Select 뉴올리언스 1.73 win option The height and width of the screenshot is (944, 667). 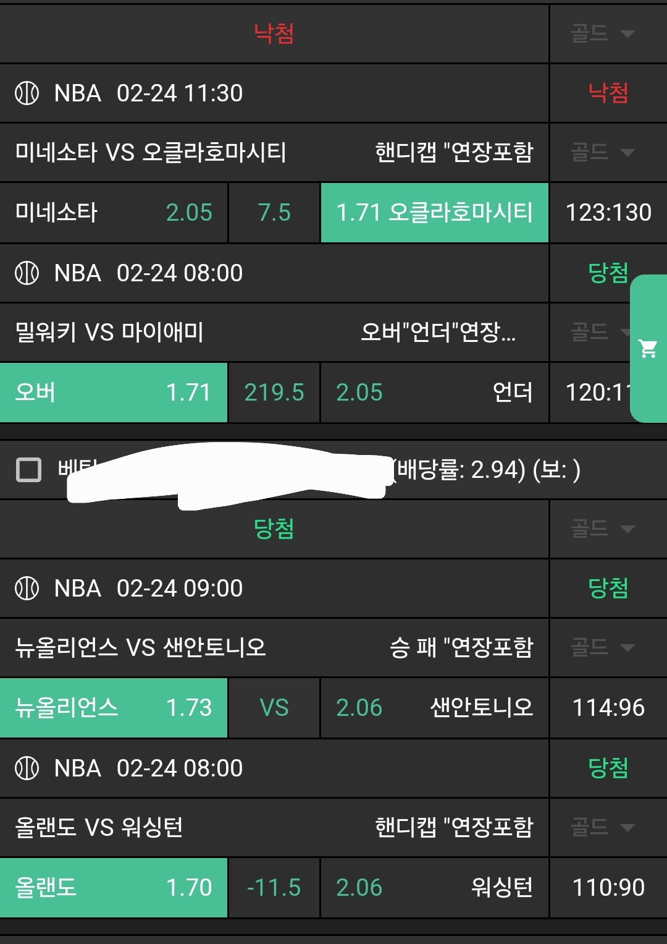(114, 708)
